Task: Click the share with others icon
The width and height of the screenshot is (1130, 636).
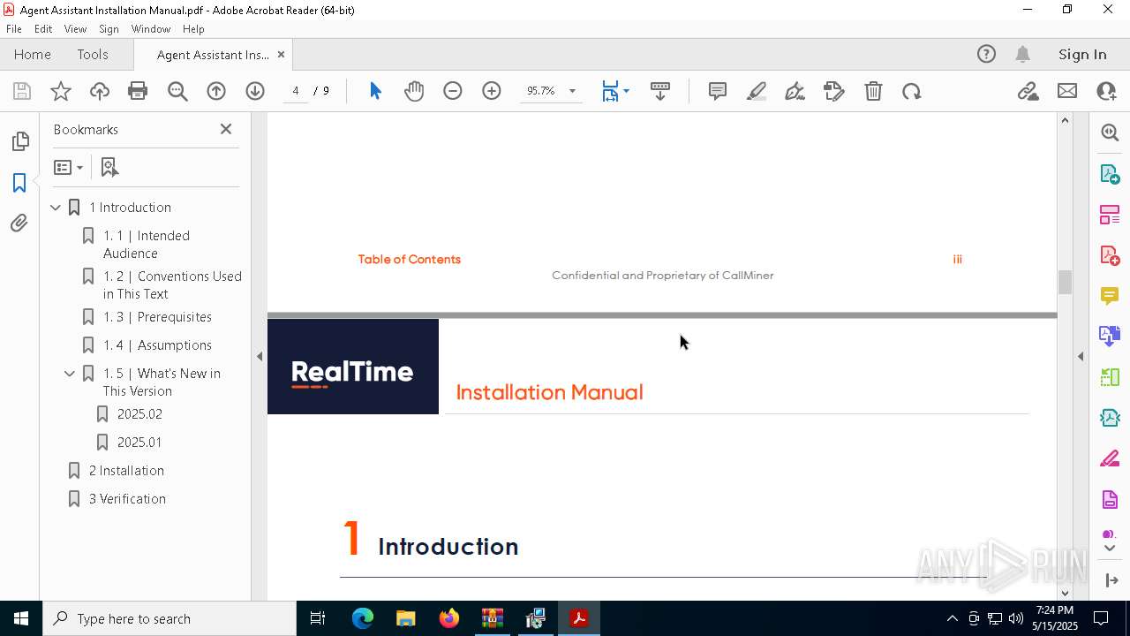Action: coord(1106,91)
